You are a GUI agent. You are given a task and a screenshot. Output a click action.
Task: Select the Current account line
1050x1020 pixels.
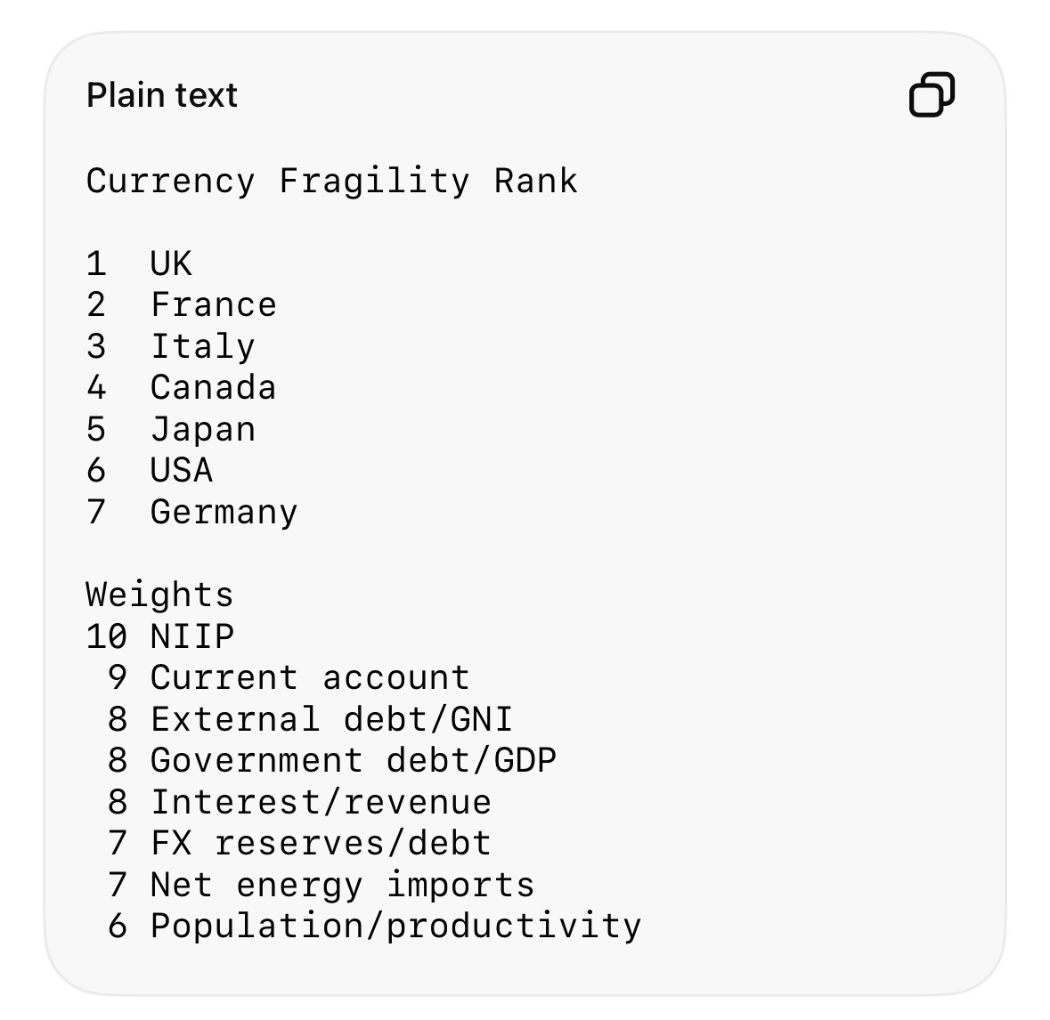(x=289, y=677)
